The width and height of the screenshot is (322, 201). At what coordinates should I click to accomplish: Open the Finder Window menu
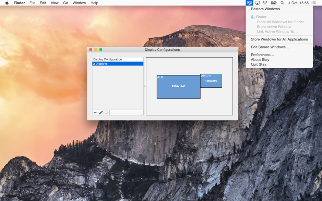tap(79, 3)
